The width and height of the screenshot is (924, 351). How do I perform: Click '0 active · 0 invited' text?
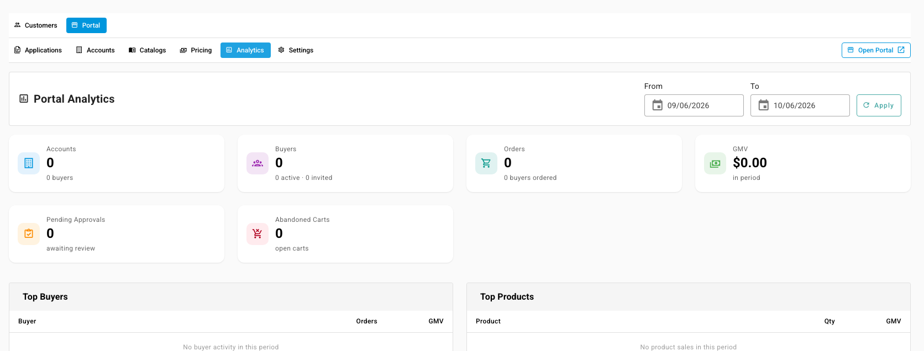(303, 178)
